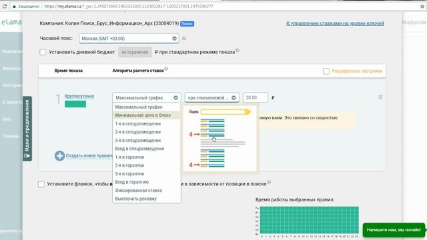Image resolution: width=427 pixels, height=240 pixels.
Task: Open the 'Идеи и предложения' side tab
Action: [x=27, y=129]
